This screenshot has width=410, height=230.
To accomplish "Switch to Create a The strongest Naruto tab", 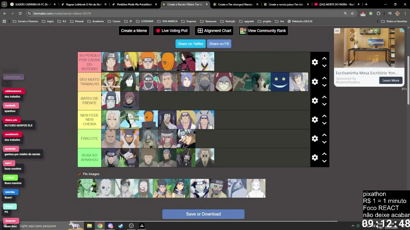I will (x=235, y=4).
